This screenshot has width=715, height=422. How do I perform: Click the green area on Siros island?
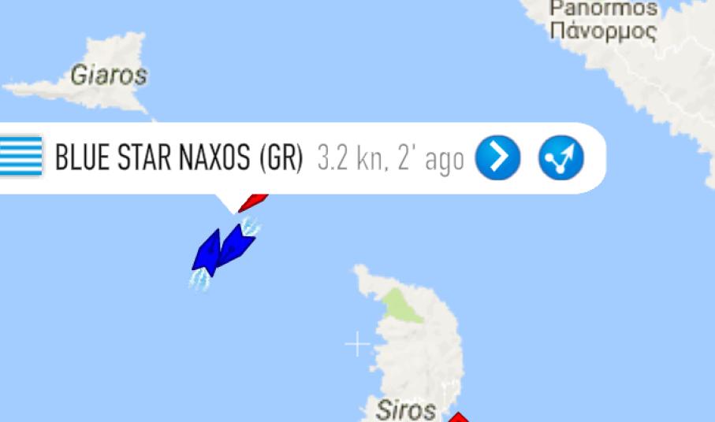(x=401, y=306)
